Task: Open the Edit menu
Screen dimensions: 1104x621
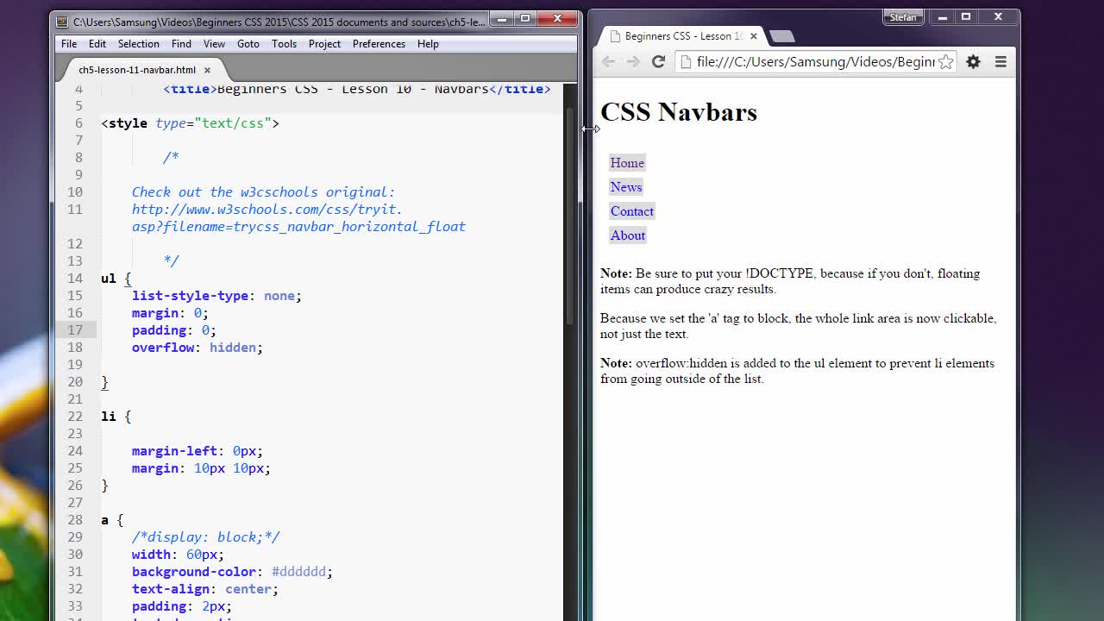Action: pos(97,44)
